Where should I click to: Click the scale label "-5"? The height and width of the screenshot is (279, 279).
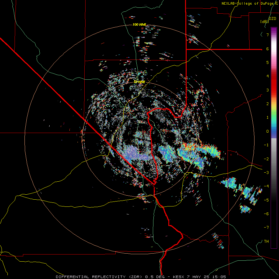click(266, 200)
